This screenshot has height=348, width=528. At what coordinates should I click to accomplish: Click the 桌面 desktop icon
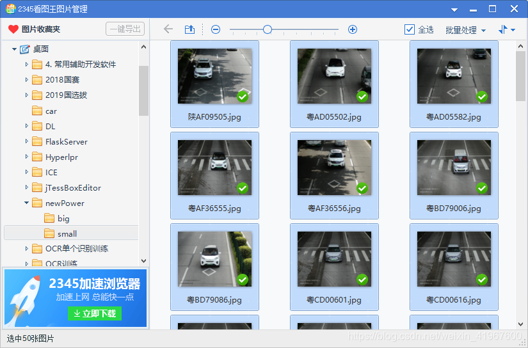tap(24, 49)
